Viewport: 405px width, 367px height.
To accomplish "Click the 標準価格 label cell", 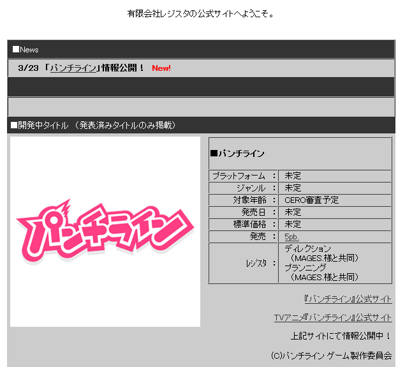I will (x=243, y=224).
